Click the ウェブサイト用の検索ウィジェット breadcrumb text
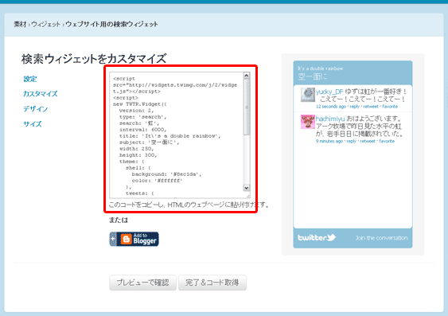 (x=111, y=25)
